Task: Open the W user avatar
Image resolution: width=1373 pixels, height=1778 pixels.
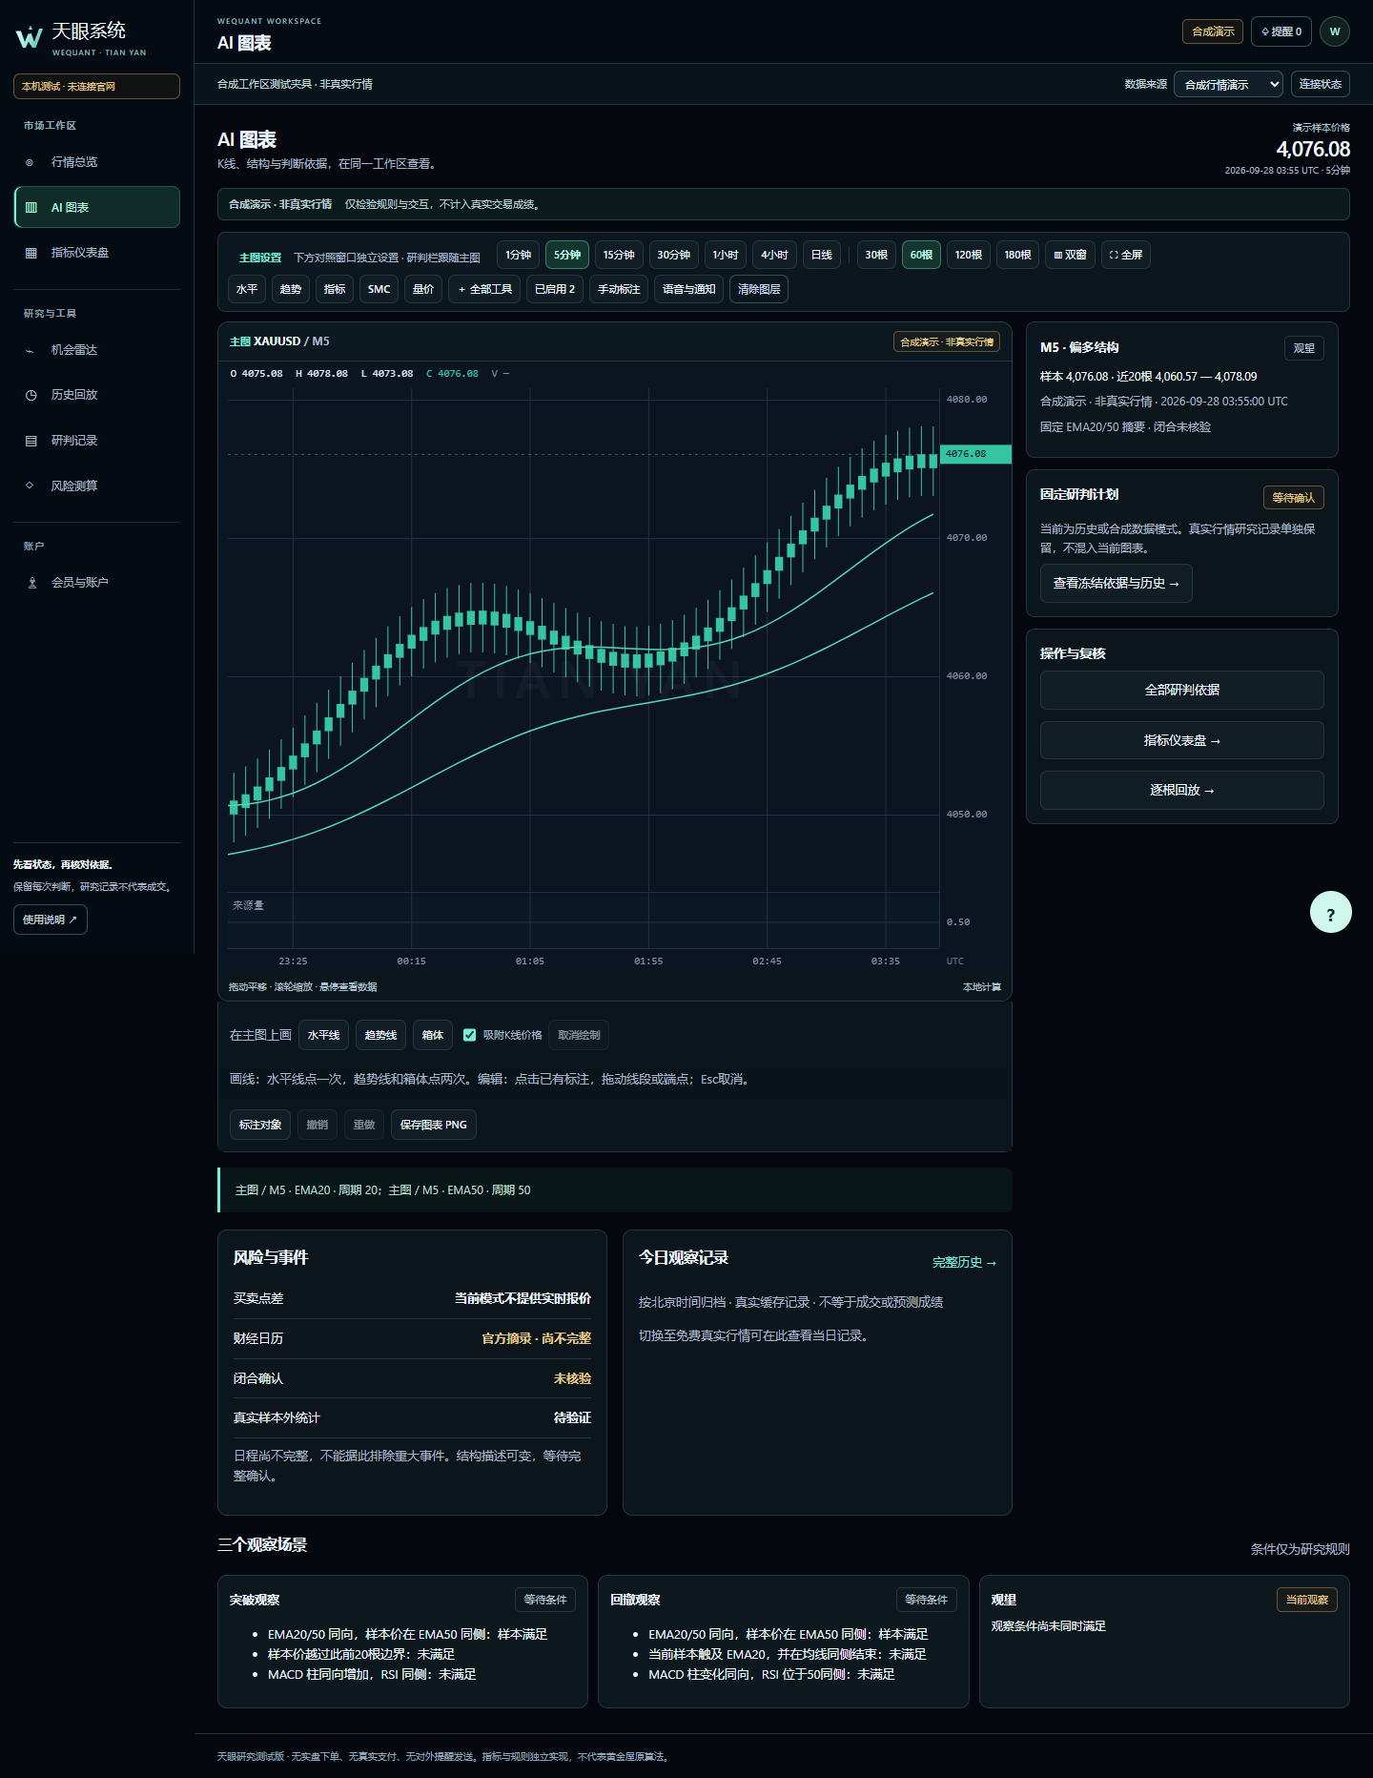Action: (x=1335, y=31)
